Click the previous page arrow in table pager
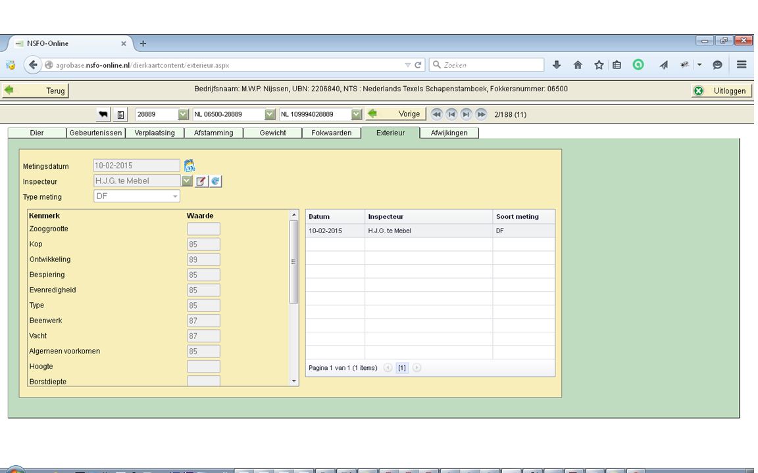The height and width of the screenshot is (473, 758). click(388, 368)
